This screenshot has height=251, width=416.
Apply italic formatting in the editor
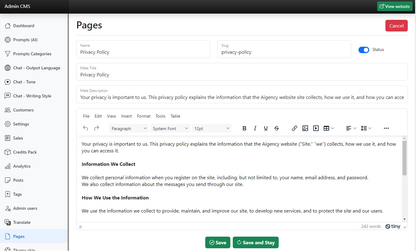pyautogui.click(x=255, y=129)
